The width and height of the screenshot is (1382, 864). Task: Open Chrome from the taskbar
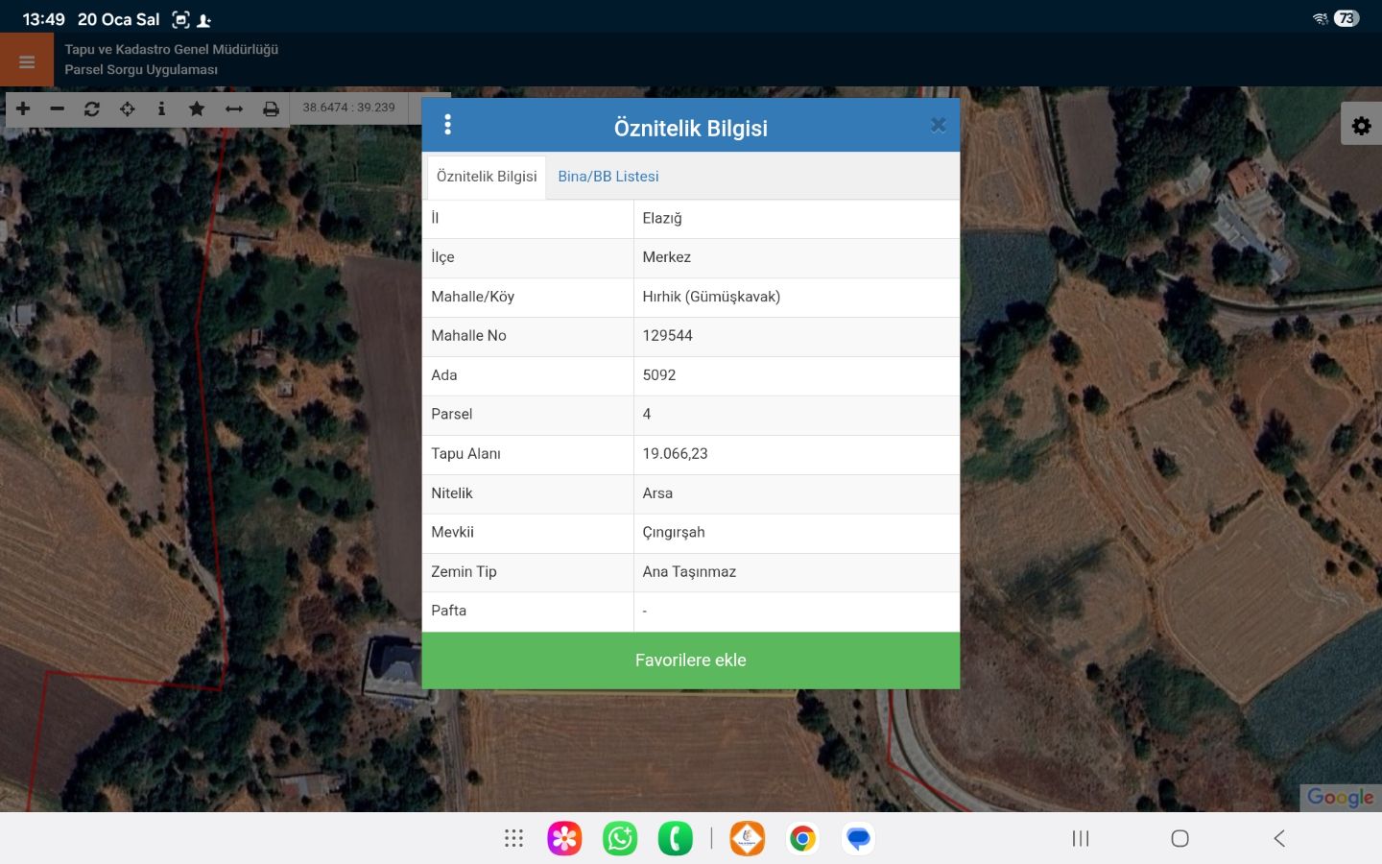[802, 838]
